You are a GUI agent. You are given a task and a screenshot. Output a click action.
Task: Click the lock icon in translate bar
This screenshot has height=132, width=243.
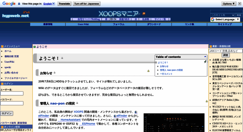[19, 4]
